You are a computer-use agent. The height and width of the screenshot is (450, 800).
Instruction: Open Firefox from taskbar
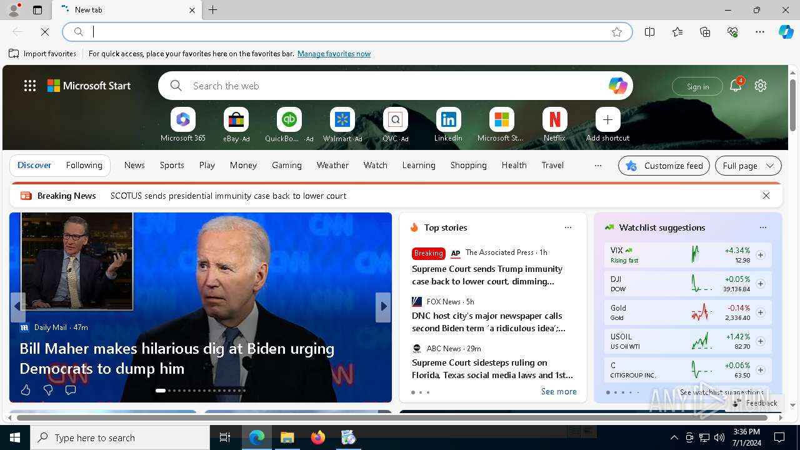click(318, 437)
